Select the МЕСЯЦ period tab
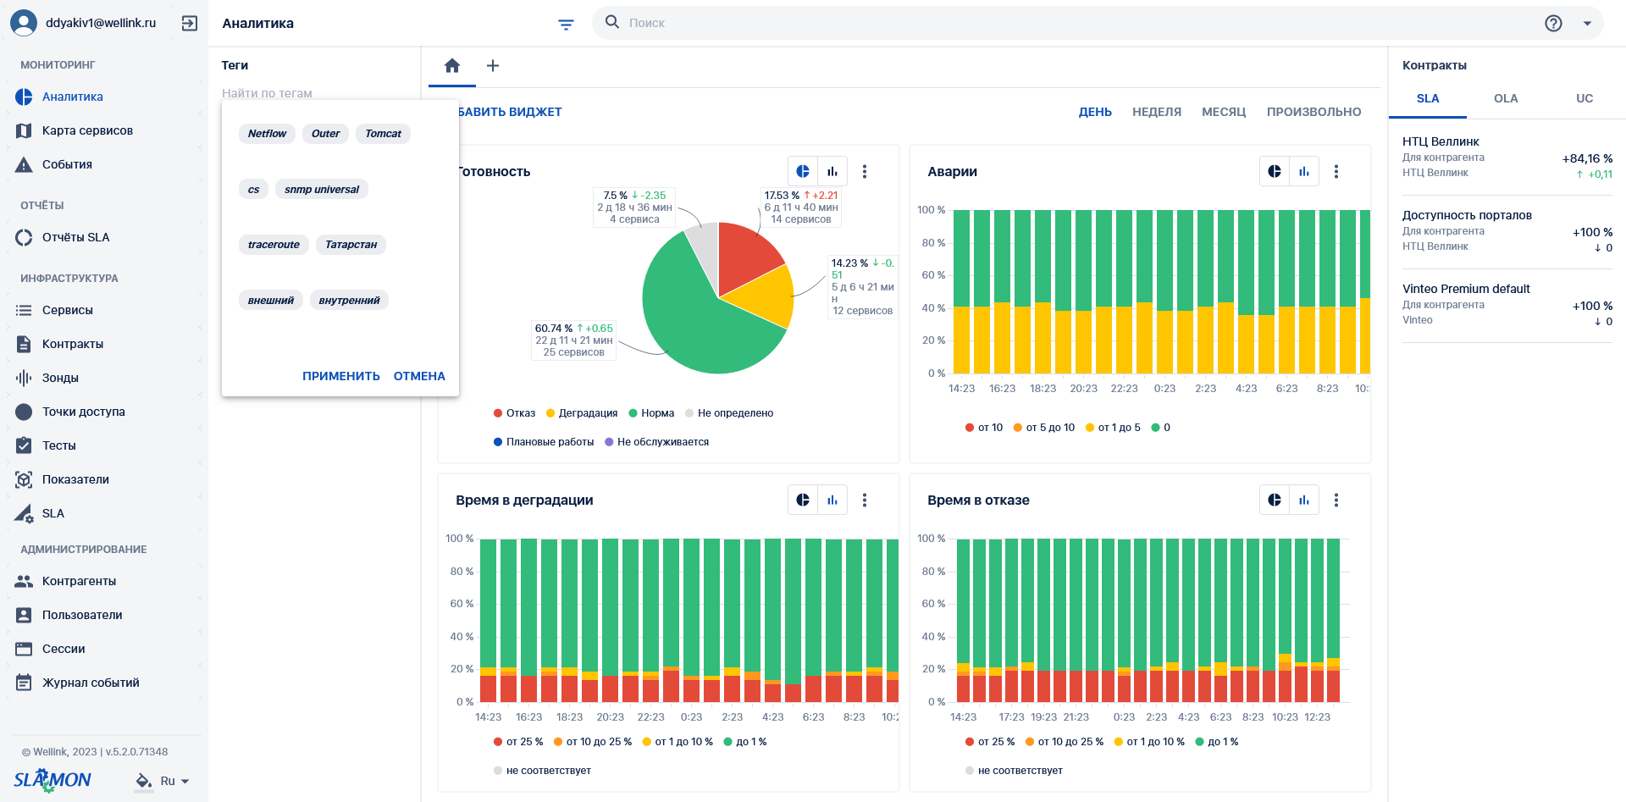This screenshot has height=802, width=1626. [x=1224, y=112]
